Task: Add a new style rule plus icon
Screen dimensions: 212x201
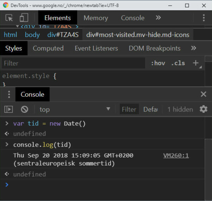Action: [x=196, y=63]
